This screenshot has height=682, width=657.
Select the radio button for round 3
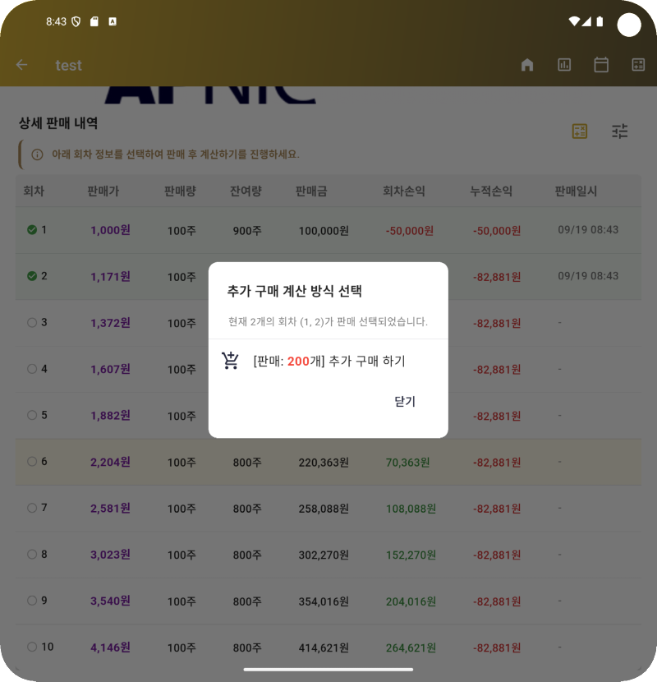(32, 323)
